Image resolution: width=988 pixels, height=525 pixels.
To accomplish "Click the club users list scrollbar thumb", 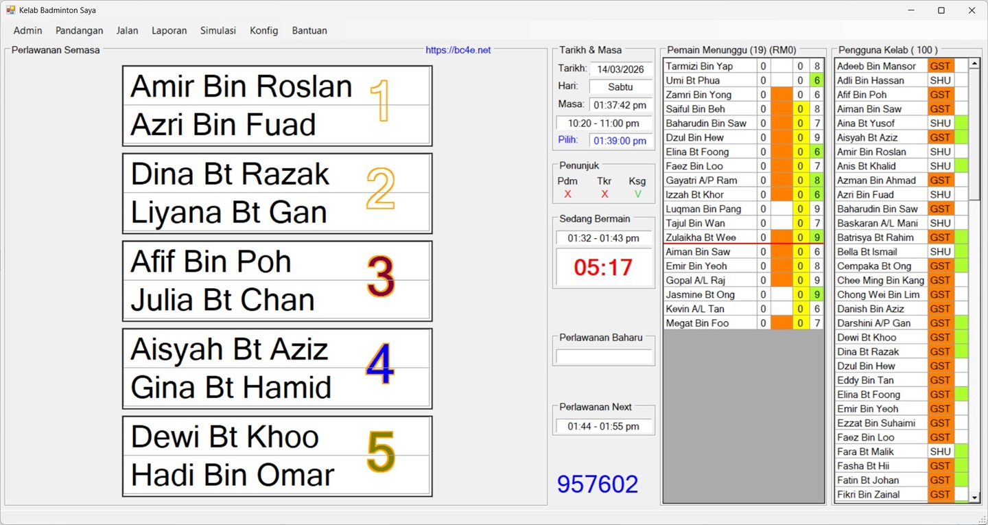I will (x=974, y=135).
